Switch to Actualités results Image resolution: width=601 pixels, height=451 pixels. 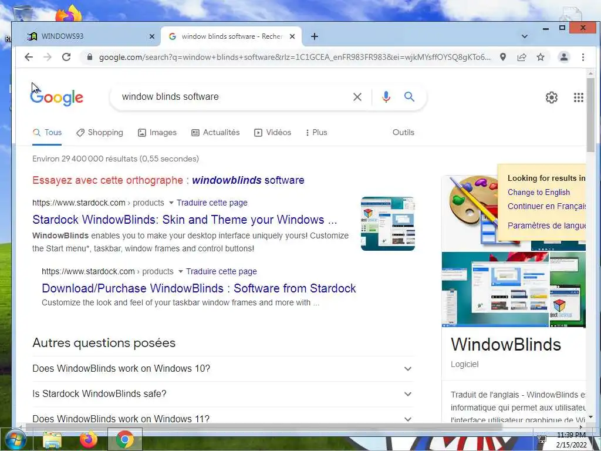click(x=215, y=133)
